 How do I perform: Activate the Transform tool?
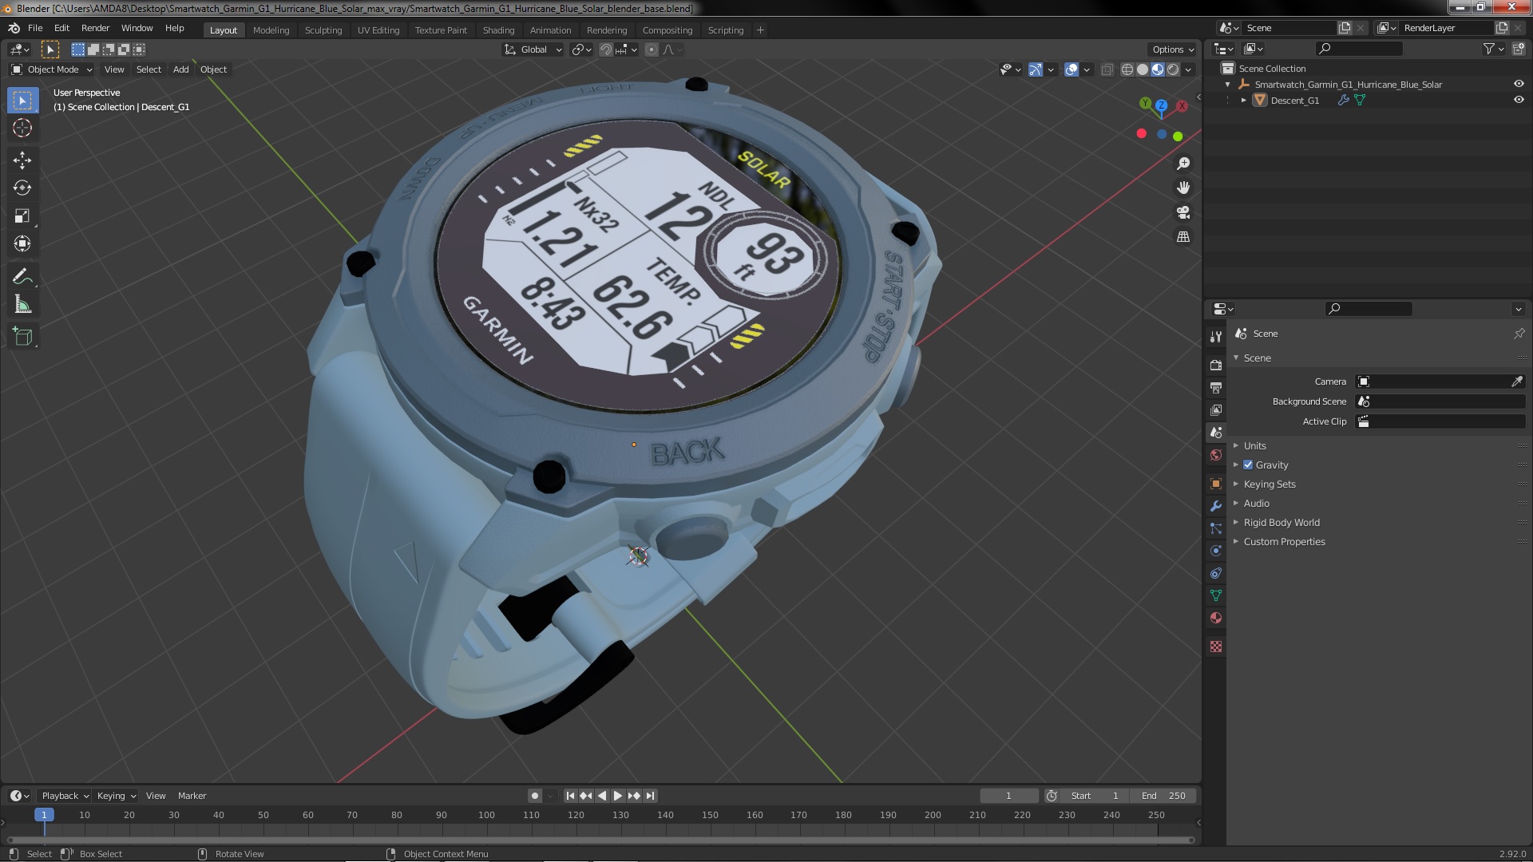click(22, 244)
